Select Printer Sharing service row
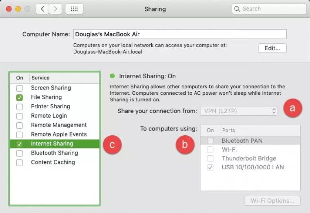 pyautogui.click(x=51, y=106)
